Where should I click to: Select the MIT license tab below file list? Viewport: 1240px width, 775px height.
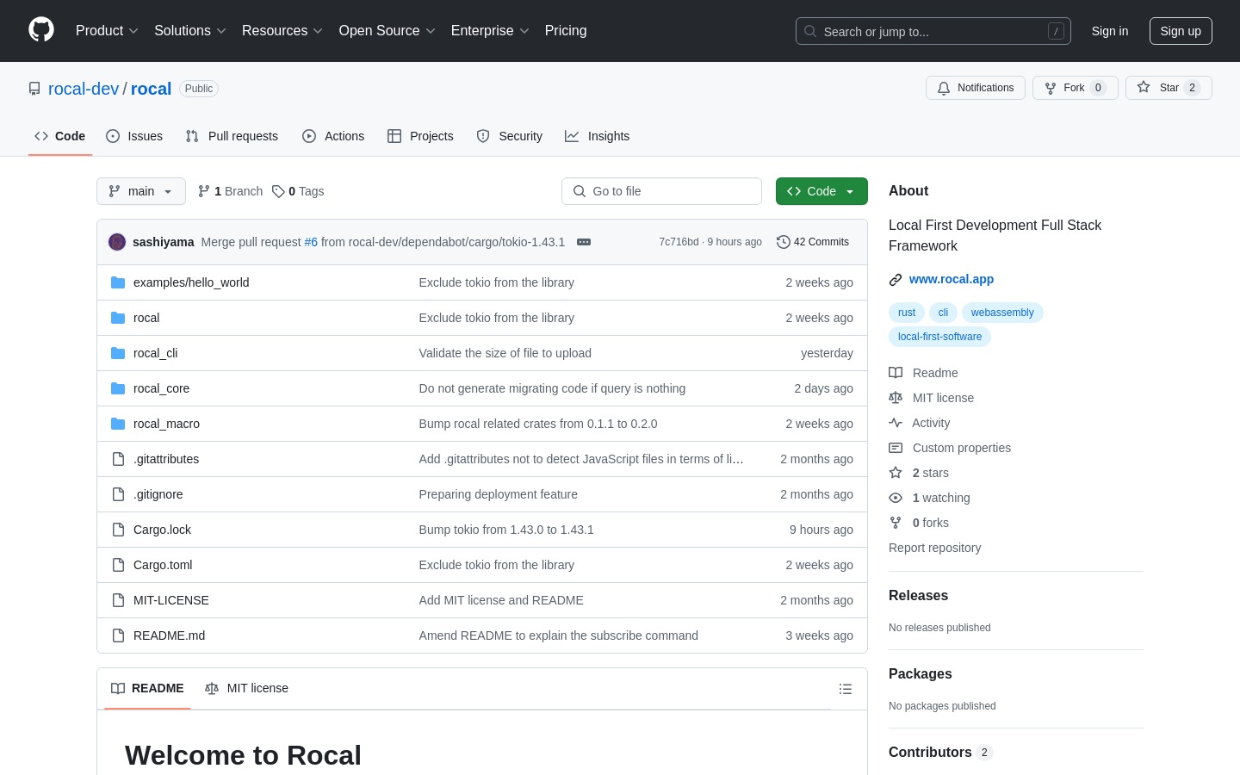pyautogui.click(x=246, y=688)
